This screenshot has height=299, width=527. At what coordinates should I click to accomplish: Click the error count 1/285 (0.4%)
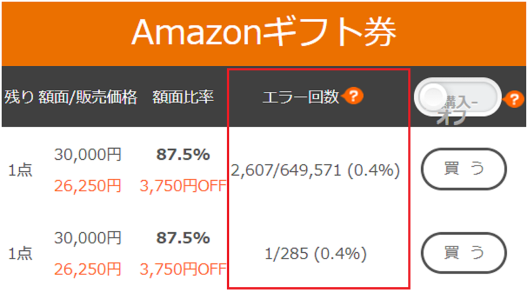coord(316,253)
